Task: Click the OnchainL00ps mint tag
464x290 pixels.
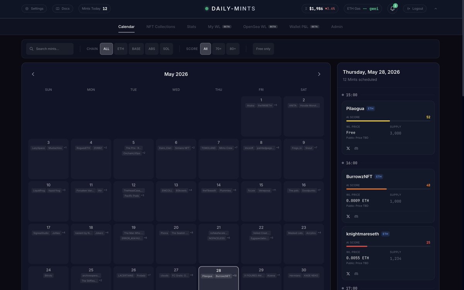Action: pos(131,153)
